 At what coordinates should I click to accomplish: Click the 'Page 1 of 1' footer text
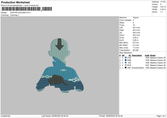(161, 116)
